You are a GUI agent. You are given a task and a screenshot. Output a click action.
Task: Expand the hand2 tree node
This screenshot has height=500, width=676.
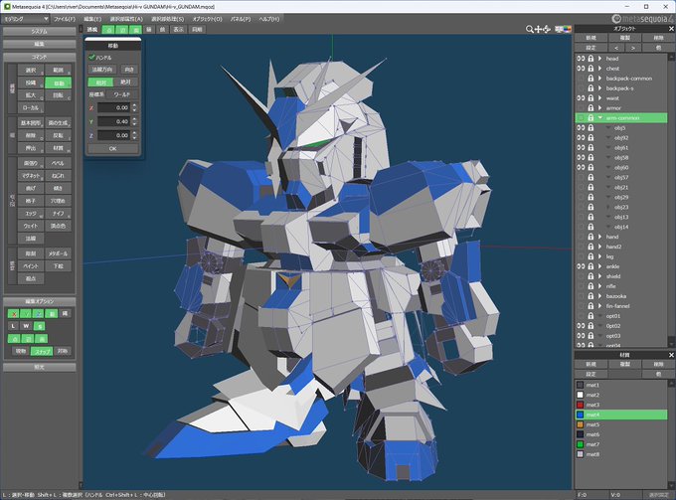click(599, 247)
